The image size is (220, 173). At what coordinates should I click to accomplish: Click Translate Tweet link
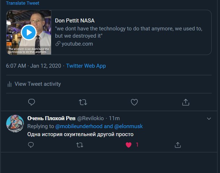[x=22, y=3]
